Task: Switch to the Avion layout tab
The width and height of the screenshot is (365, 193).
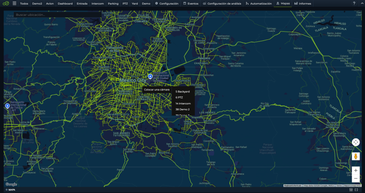Action: pos(50,4)
